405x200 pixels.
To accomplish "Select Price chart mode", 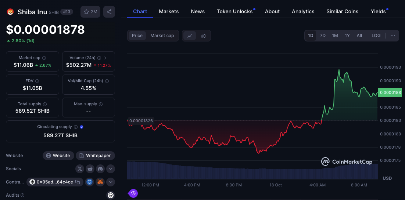I will [137, 36].
